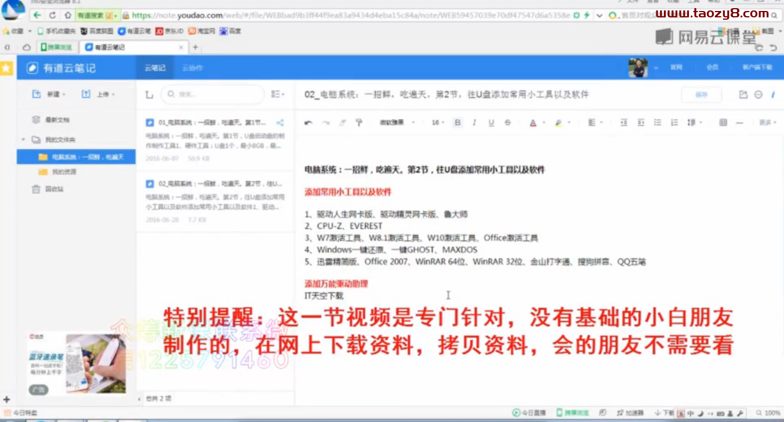Viewport: 784px width, 422px height.
Task: Open the 淘宝网 bookmark
Action: 202,31
